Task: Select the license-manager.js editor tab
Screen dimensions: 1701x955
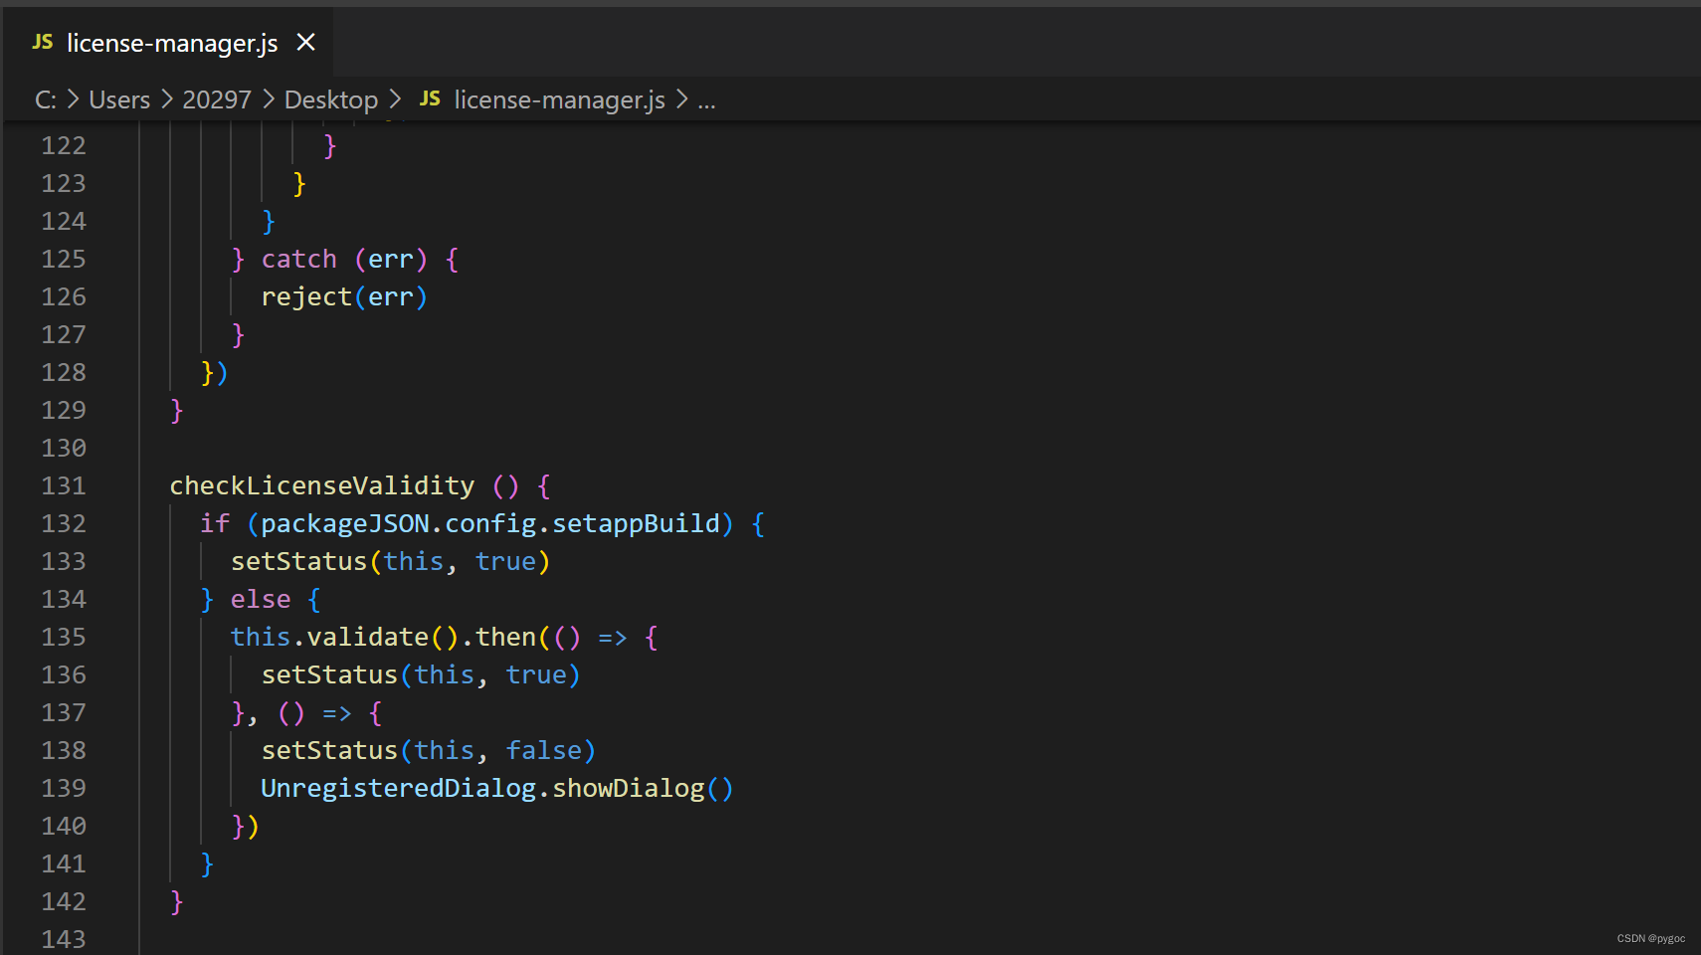Action: tap(167, 43)
